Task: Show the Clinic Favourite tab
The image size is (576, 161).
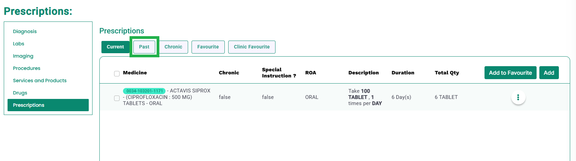Action: 252,47
